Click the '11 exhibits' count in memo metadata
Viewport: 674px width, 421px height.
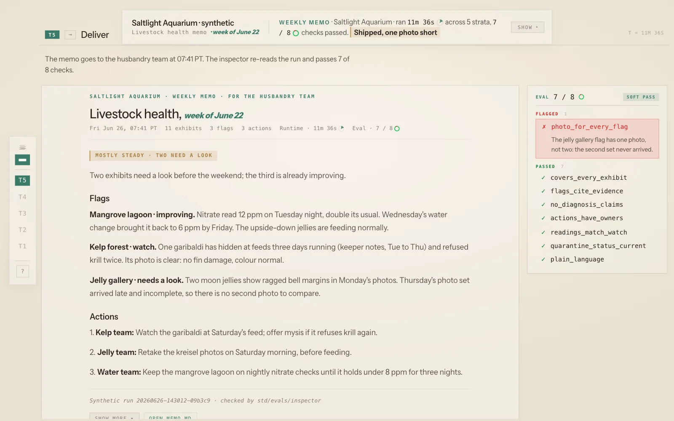[183, 128]
